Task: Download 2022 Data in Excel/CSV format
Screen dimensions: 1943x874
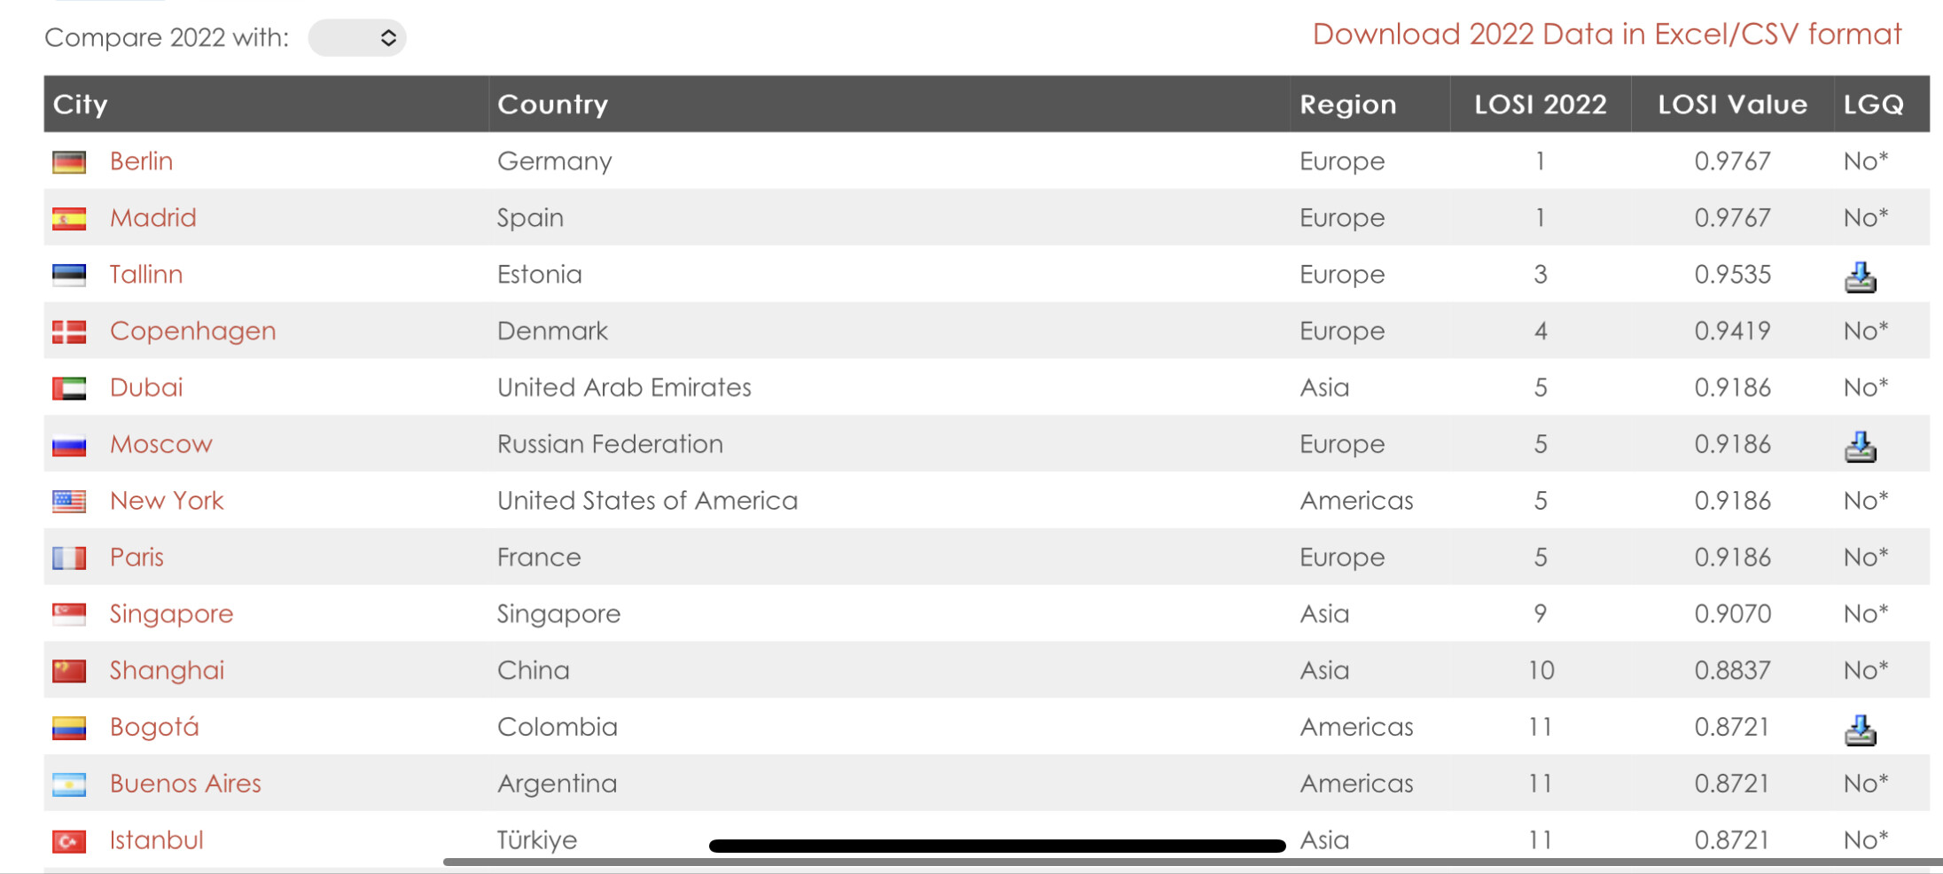Action: tap(1606, 35)
